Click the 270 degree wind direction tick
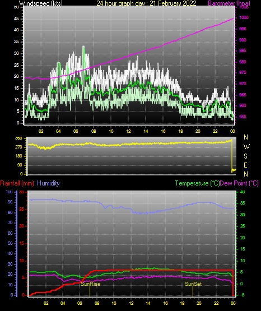 click(x=19, y=147)
